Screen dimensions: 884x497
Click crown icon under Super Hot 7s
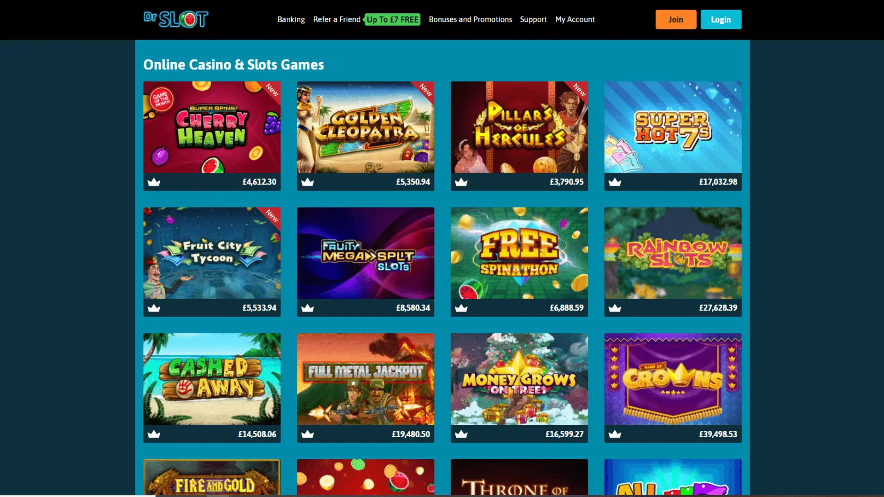(615, 182)
